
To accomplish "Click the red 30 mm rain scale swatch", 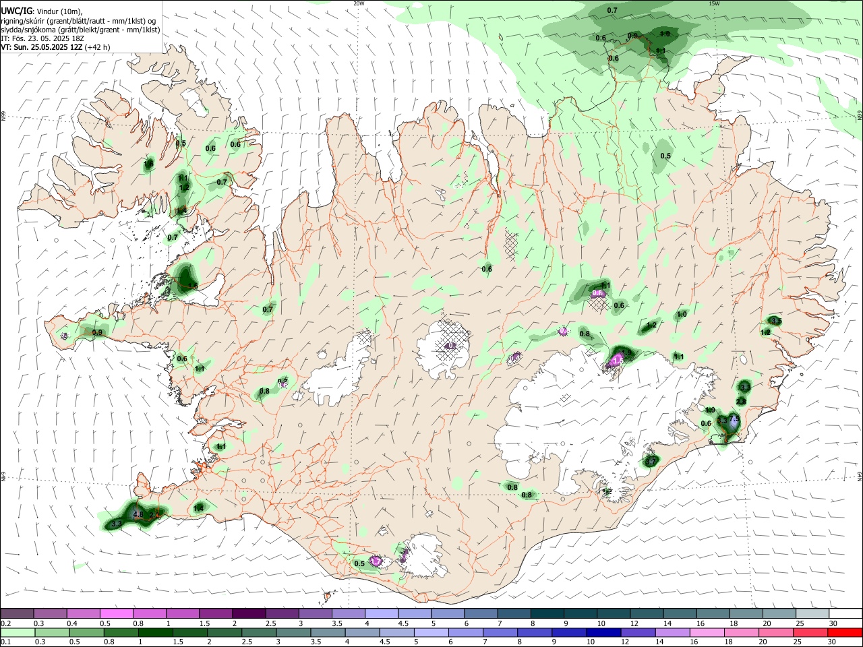I will (843, 632).
